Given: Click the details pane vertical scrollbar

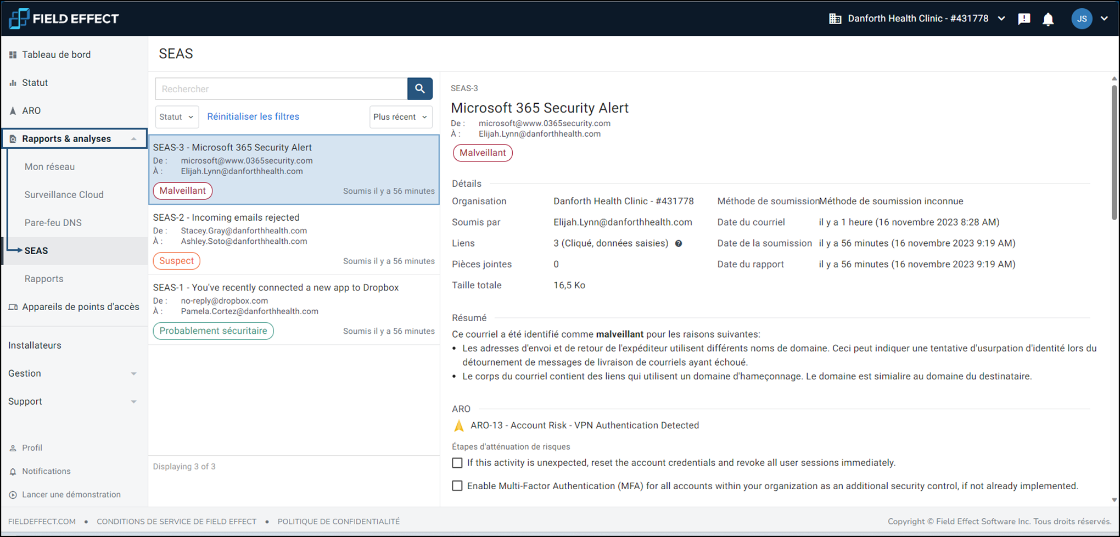Looking at the screenshot, I should (1114, 153).
